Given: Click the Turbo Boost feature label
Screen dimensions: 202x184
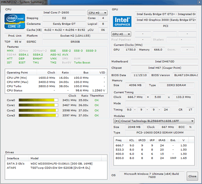Looking at the screenshot, I should [82, 63].
